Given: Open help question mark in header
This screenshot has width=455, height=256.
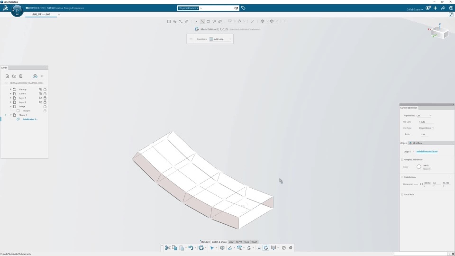Looking at the screenshot, I should pyautogui.click(x=451, y=8).
